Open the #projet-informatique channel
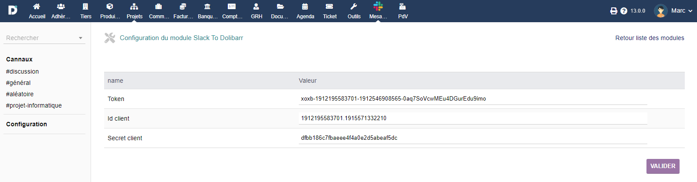This screenshot has width=697, height=182. click(34, 105)
